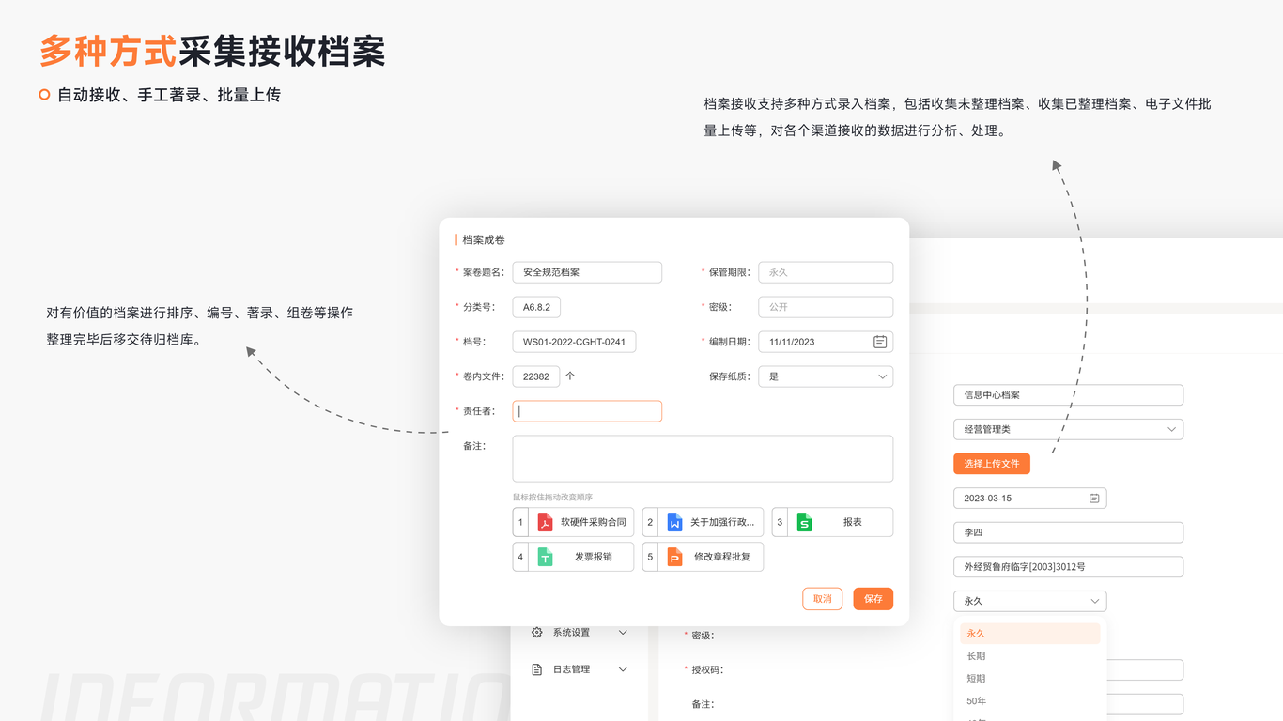Viewport: 1283px width, 721px height.
Task: Select attached file 3 报表
Action: click(x=832, y=522)
